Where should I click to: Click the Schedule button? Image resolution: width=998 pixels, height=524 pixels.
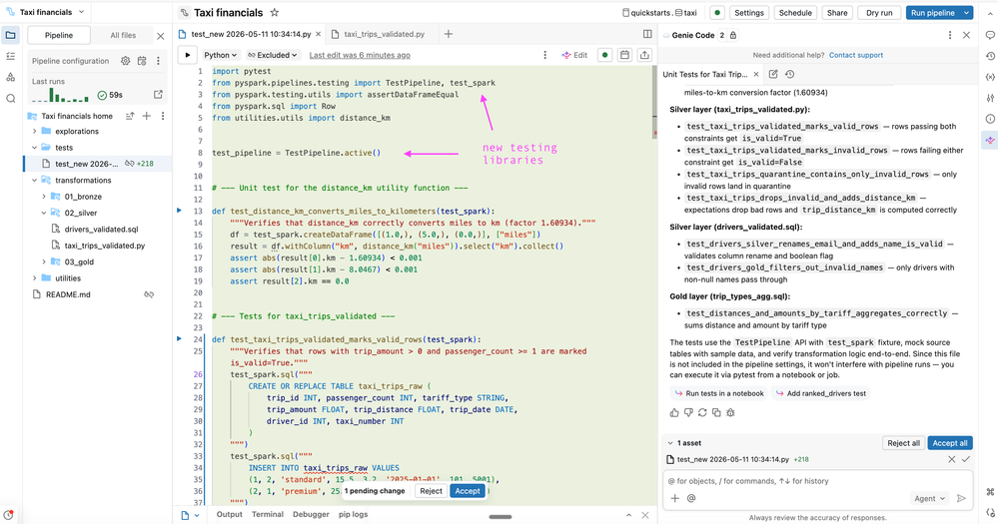pos(795,13)
